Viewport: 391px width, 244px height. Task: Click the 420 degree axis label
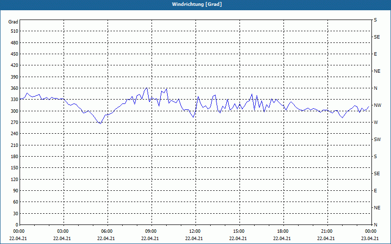15,65
